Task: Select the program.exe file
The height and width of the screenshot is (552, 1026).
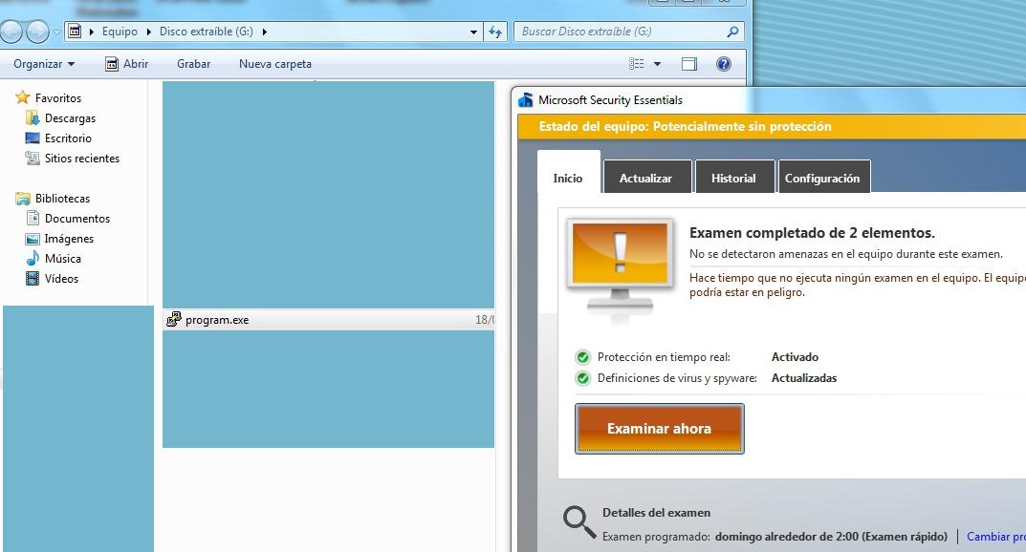Action: click(217, 320)
